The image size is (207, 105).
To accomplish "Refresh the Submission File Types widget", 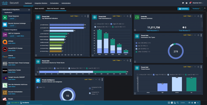I will coord(198,35).
